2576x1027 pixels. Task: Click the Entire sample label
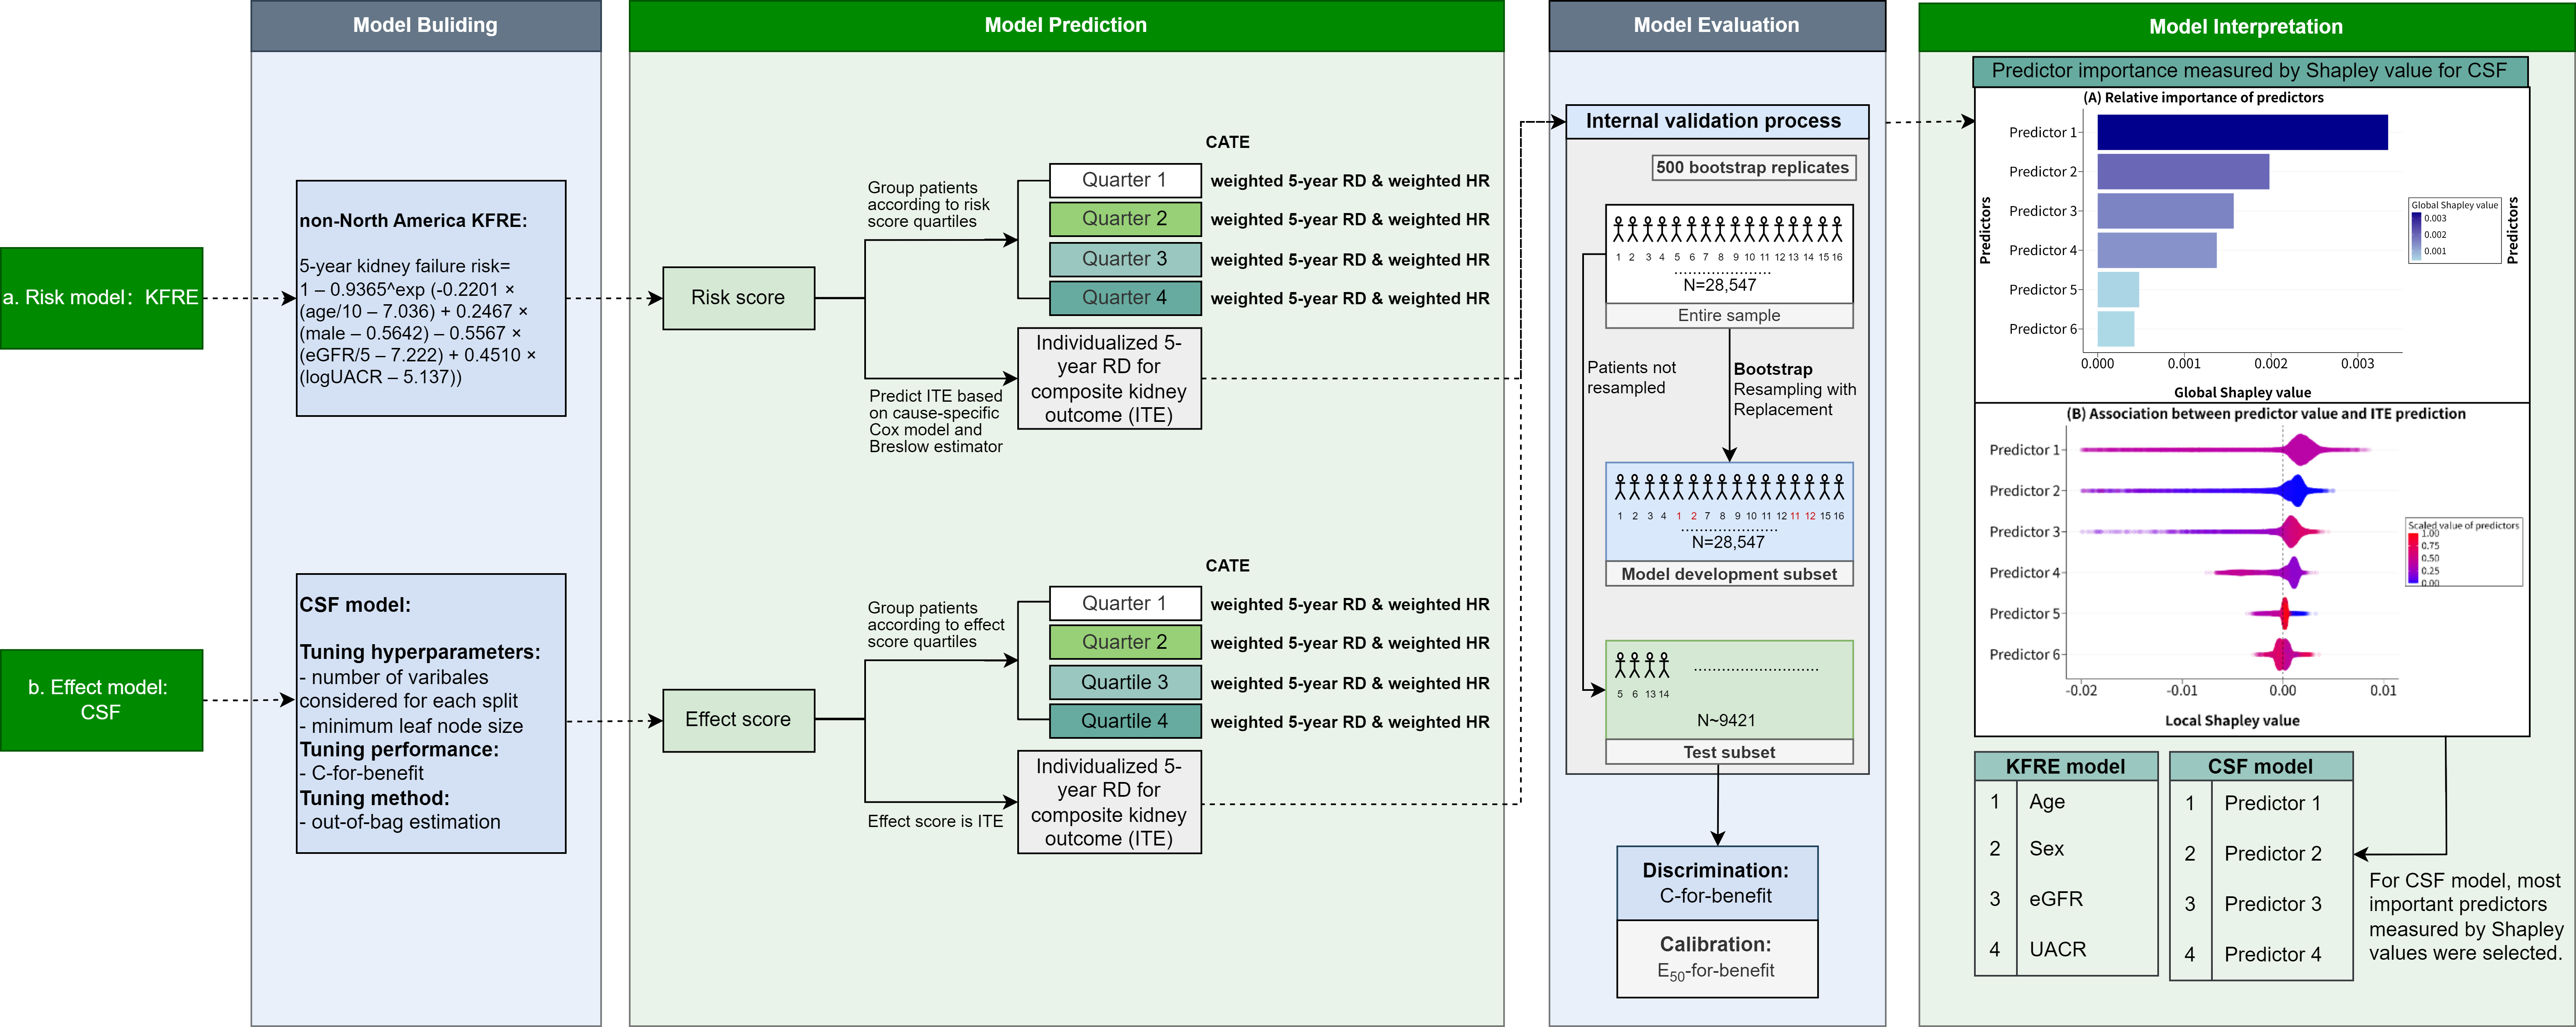point(1729,316)
